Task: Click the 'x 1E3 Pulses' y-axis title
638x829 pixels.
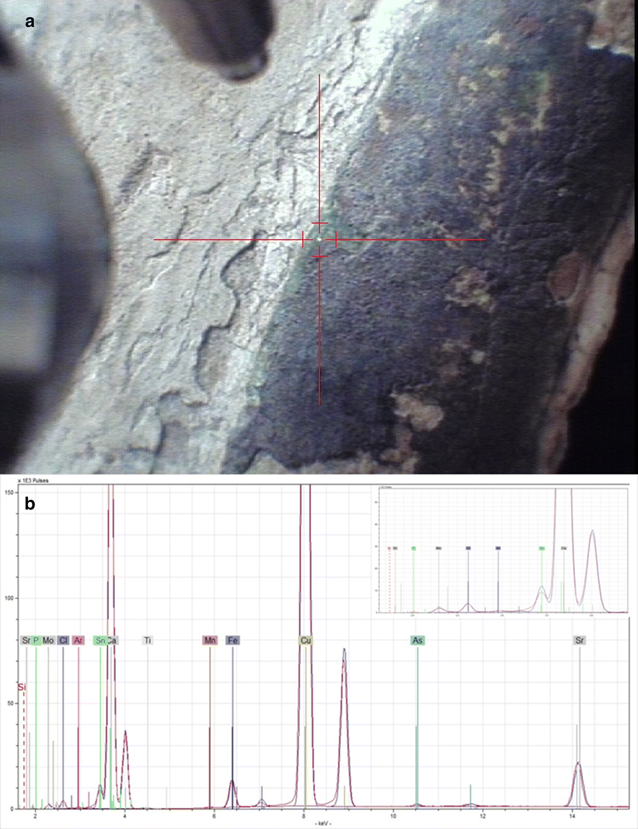Action: pos(33,480)
